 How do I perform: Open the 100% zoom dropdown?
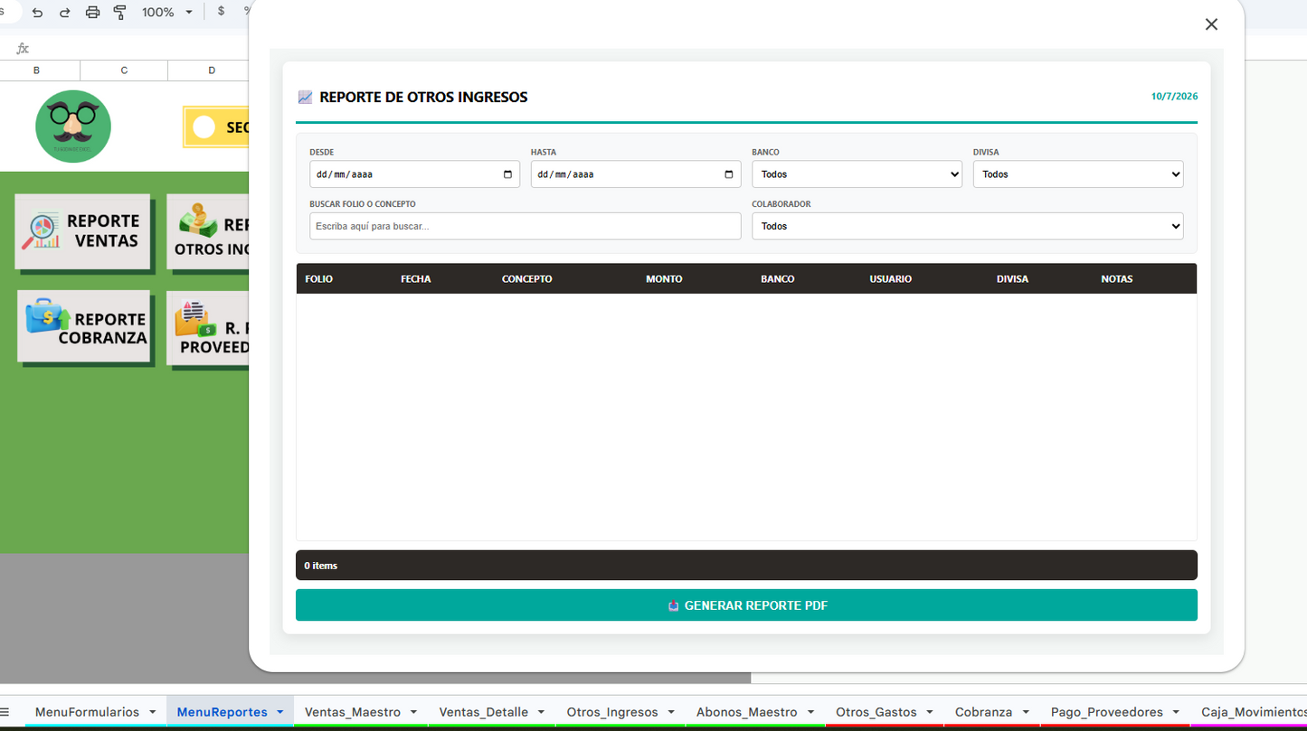(x=167, y=13)
